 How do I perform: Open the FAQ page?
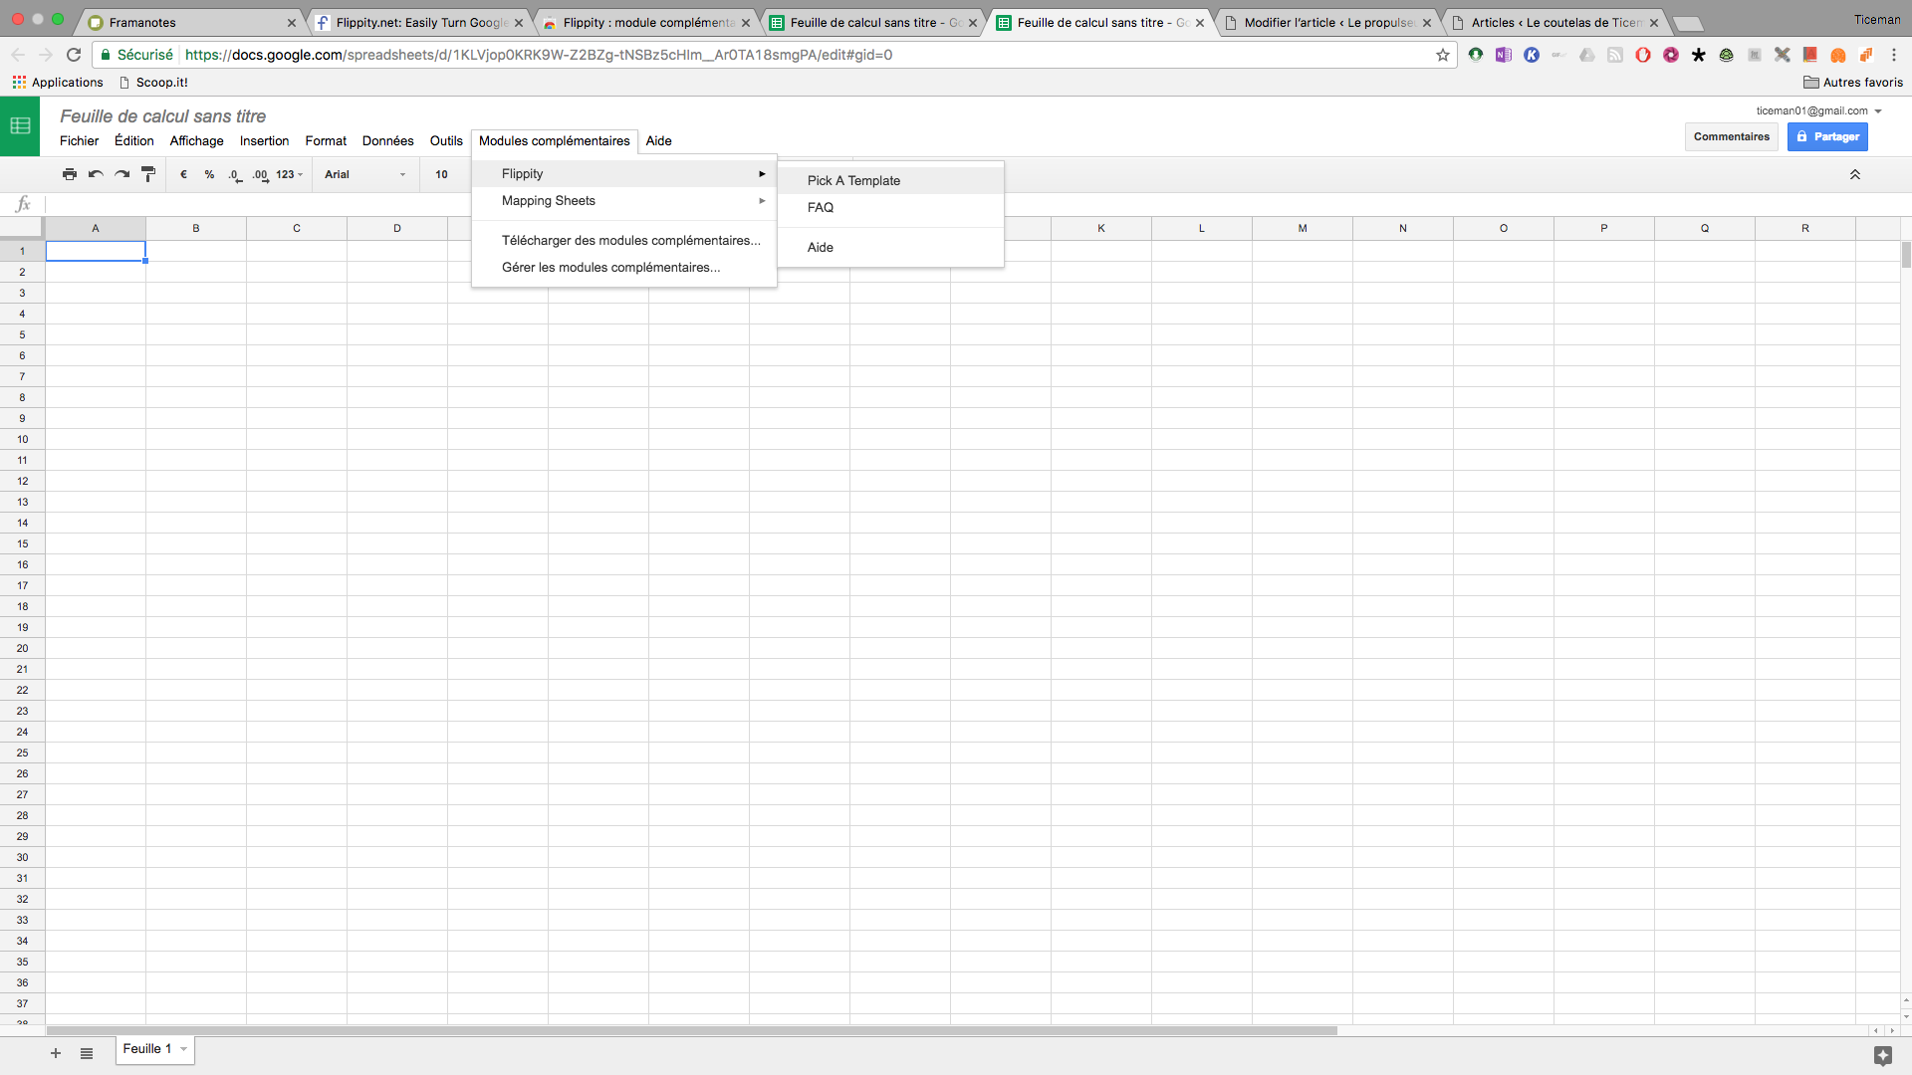pyautogui.click(x=820, y=207)
